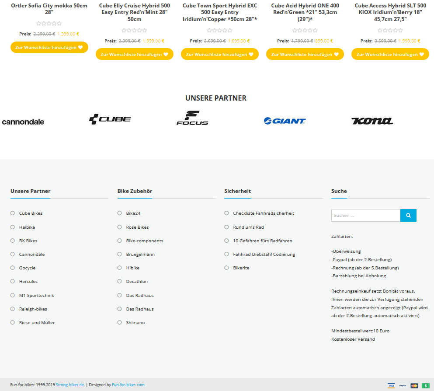Viewport: 434px width, 391px height.
Task: Open Cube Access Hybrid SLT 500 product title
Action: (x=390, y=12)
